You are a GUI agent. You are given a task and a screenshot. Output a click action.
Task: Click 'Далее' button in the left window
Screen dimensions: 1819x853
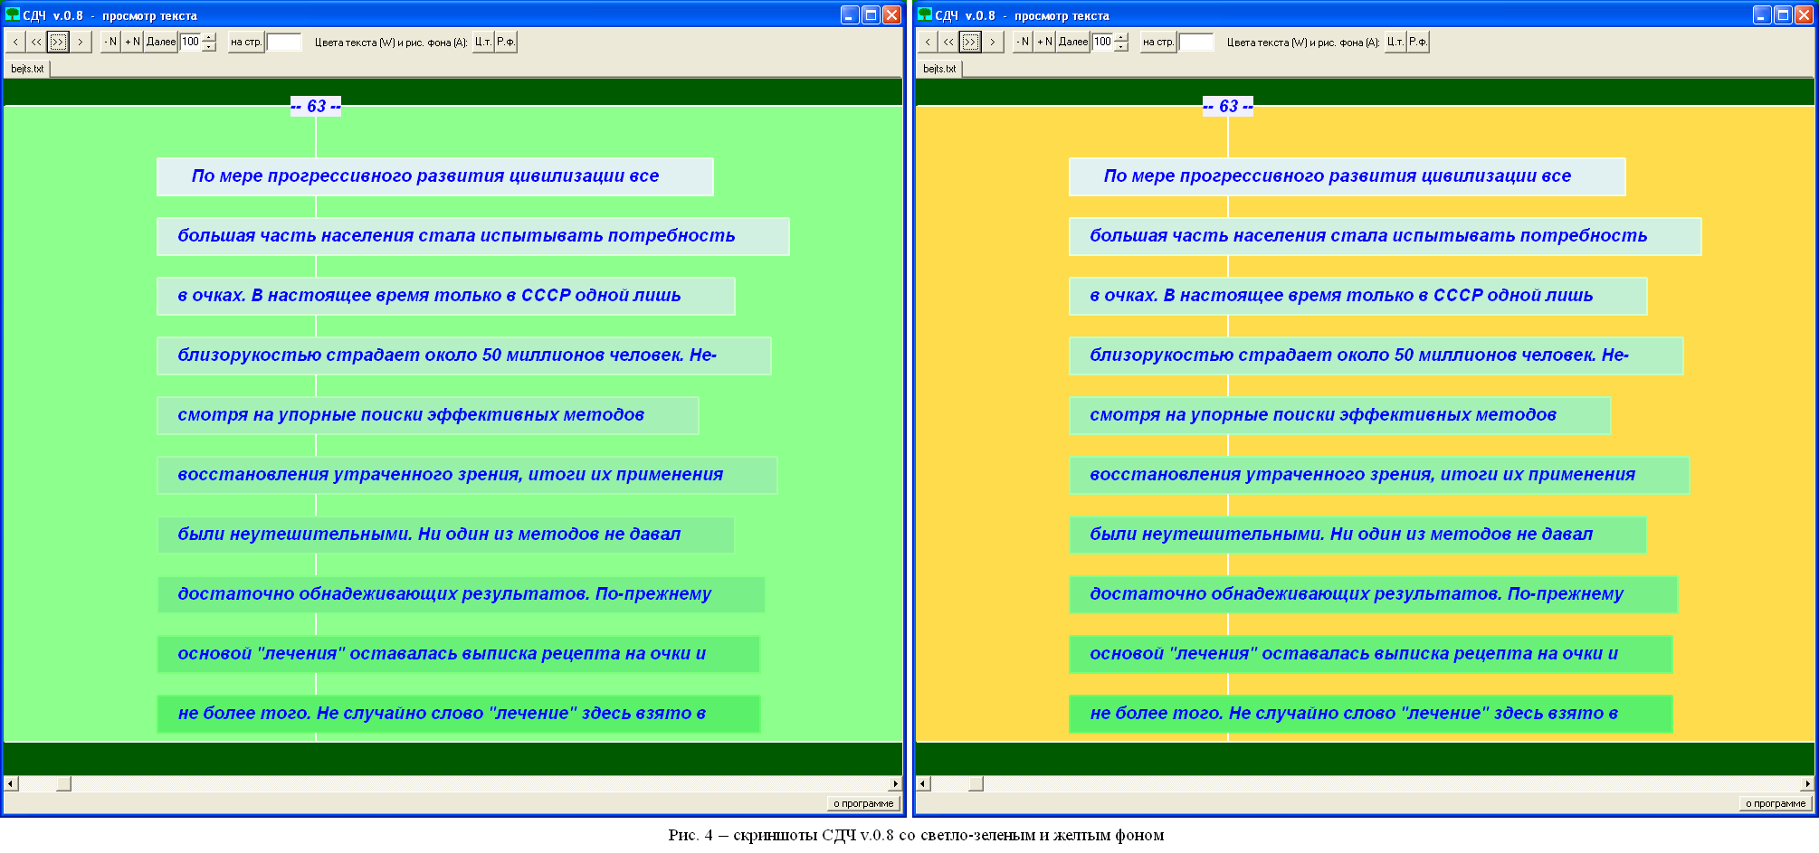pyautogui.click(x=161, y=42)
